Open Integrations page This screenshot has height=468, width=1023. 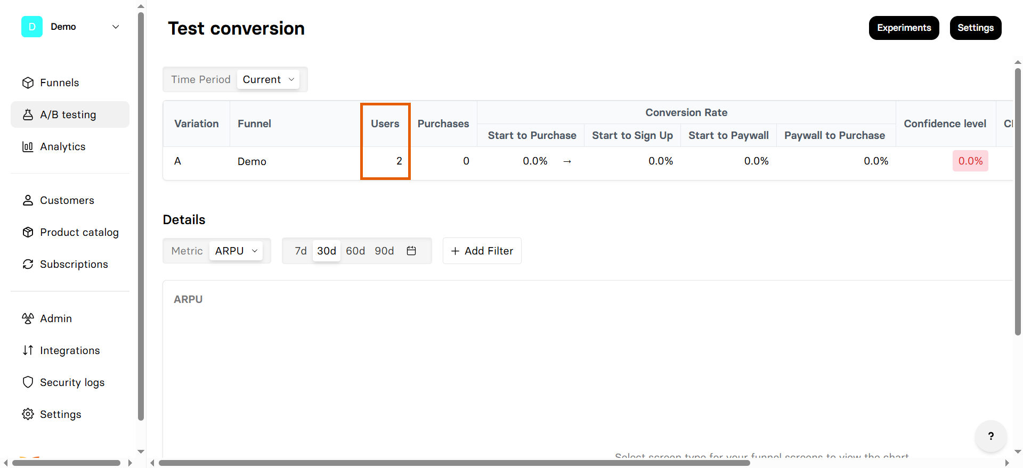70,350
